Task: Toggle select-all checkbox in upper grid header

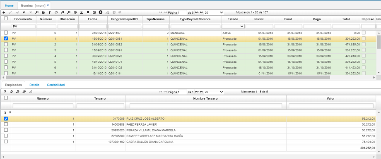Action: click(6, 19)
